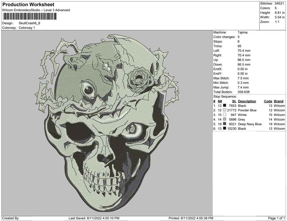The height and width of the screenshot is (221, 287).
Task: Click the Total Bobbin value '359.63ft'
Action: [244, 92]
